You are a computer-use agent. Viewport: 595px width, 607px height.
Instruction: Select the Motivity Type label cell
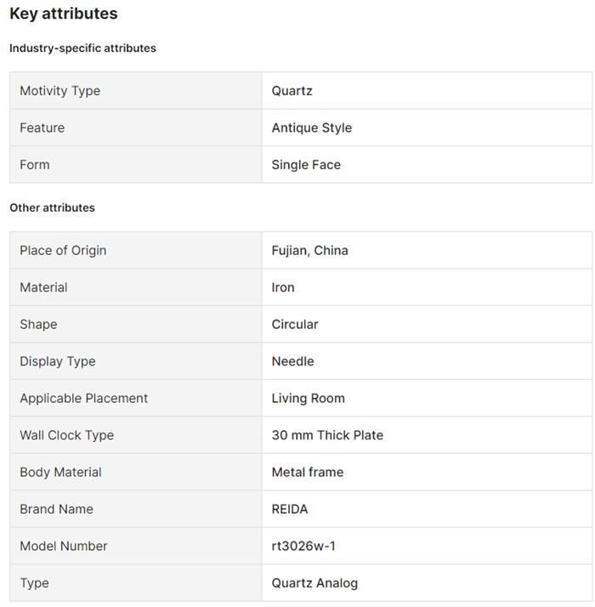[59, 91]
